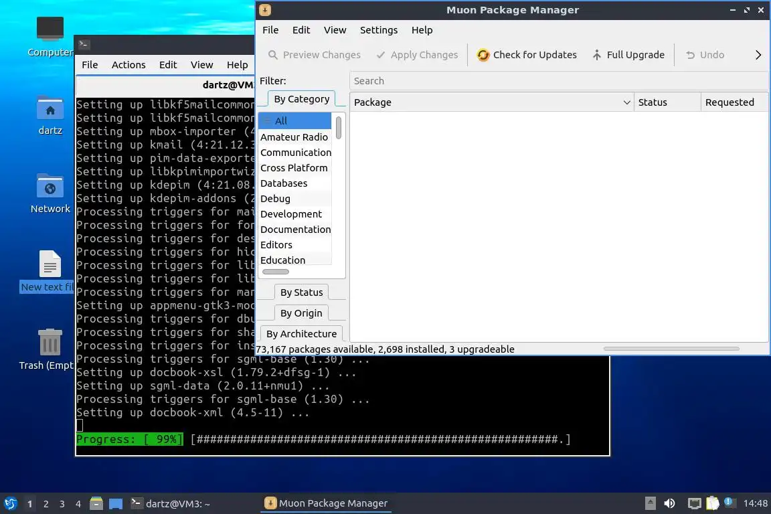Open the dartz home folder icon
The image size is (771, 514).
tap(50, 116)
